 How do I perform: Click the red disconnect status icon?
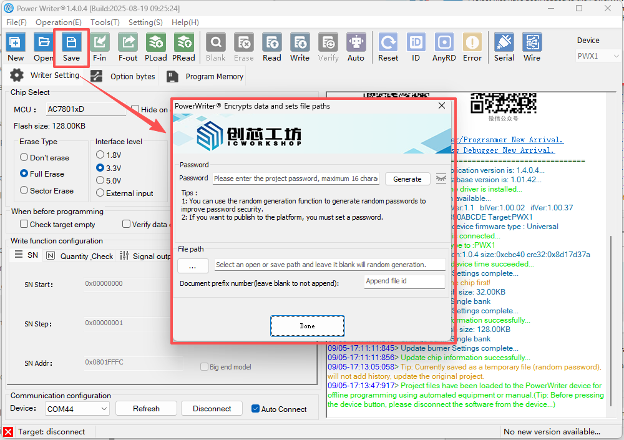(8, 432)
